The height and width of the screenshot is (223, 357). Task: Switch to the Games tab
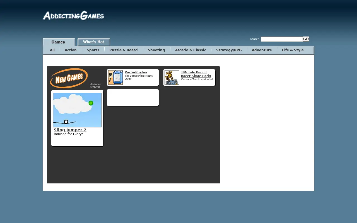pos(59,42)
